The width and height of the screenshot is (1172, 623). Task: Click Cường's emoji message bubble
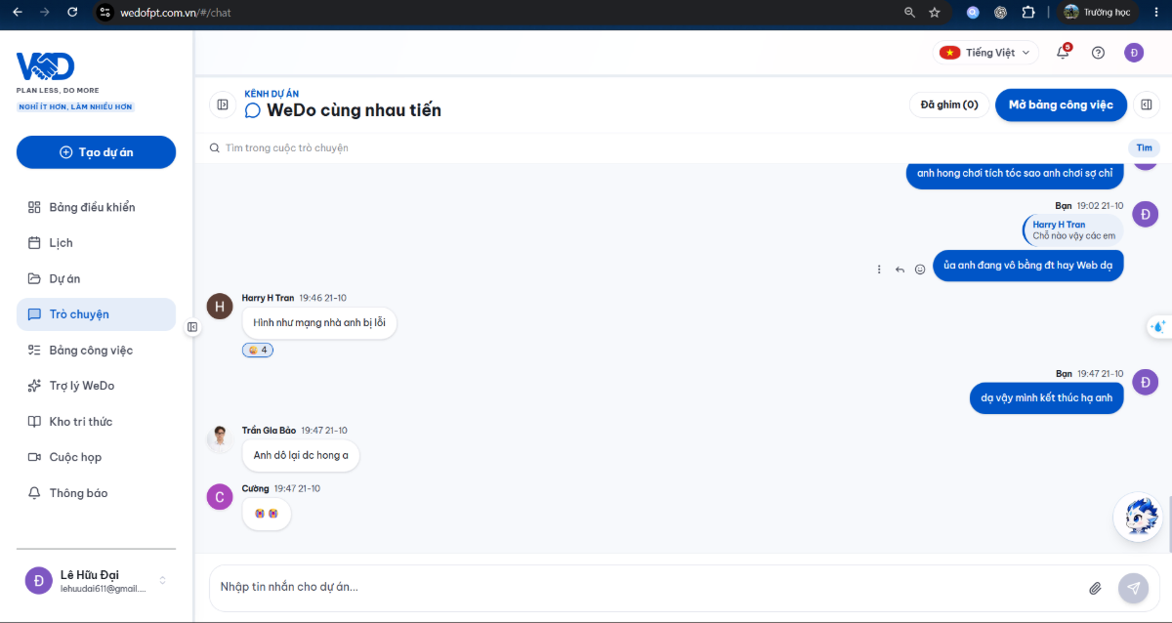point(267,514)
